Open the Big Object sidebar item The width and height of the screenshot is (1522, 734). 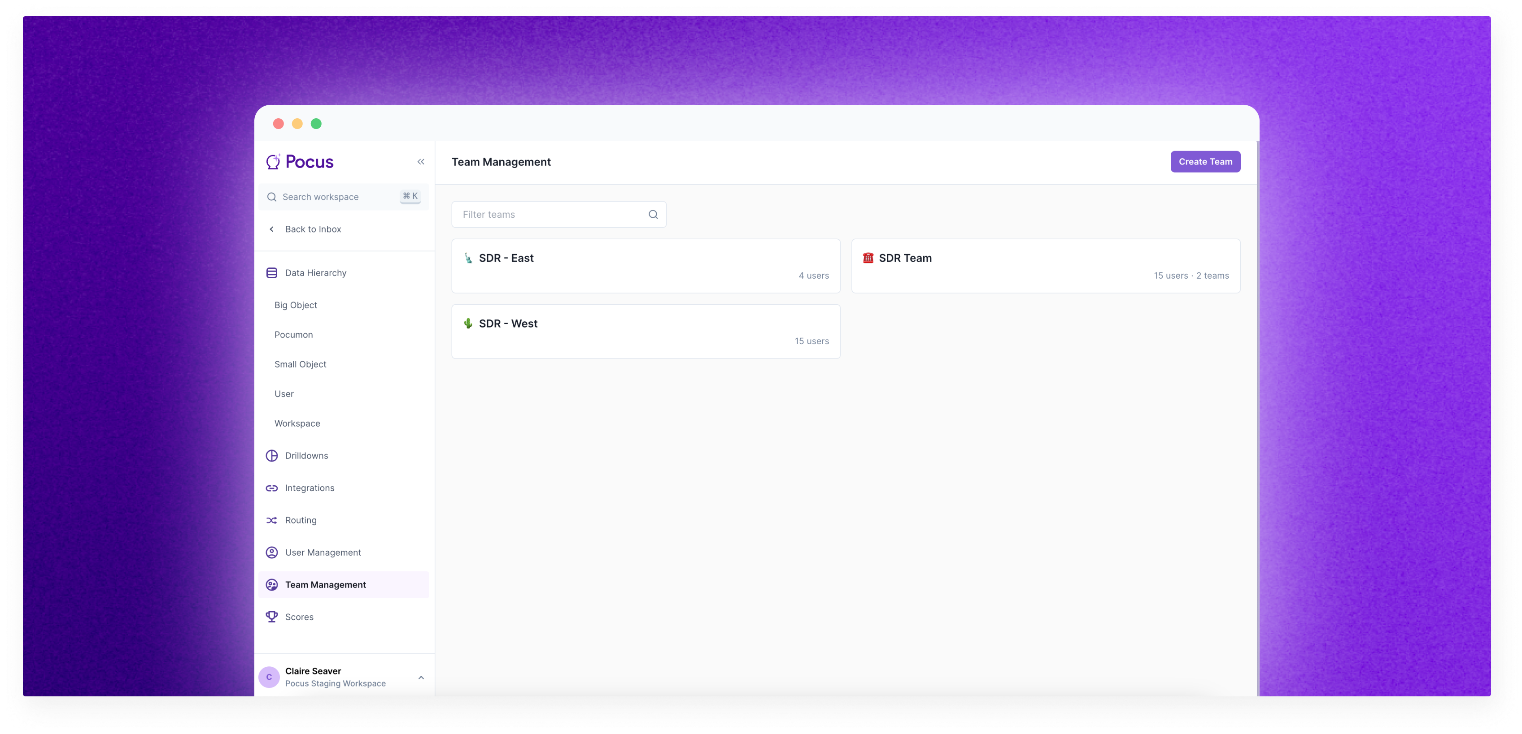pos(296,305)
